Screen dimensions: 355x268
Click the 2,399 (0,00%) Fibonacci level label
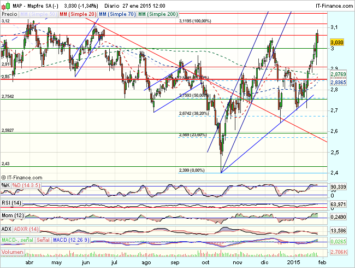pyautogui.click(x=191, y=170)
